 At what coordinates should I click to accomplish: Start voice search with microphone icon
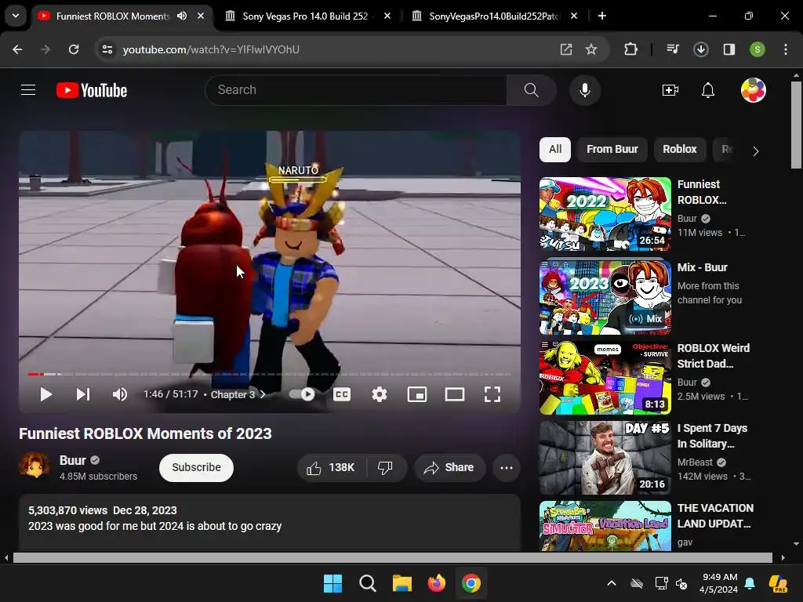tap(585, 90)
